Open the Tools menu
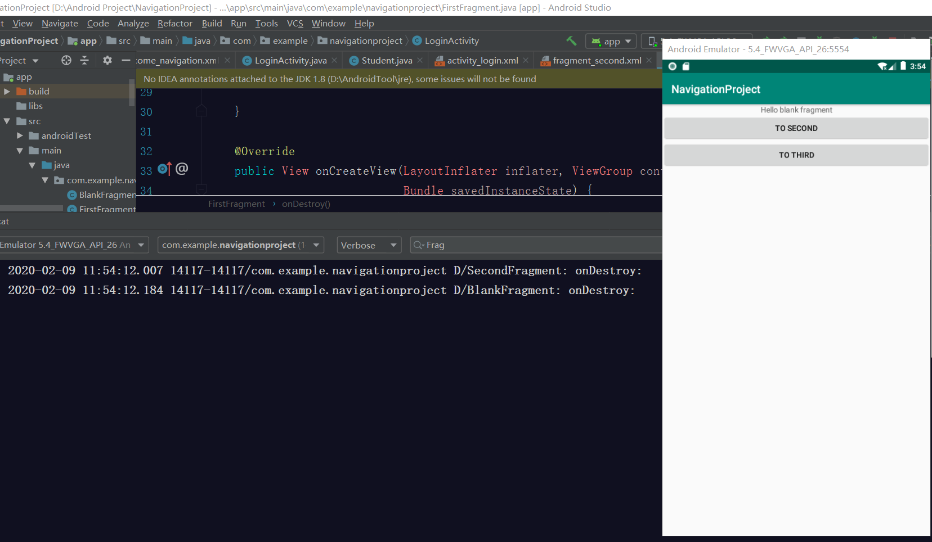The width and height of the screenshot is (932, 542). click(x=267, y=23)
